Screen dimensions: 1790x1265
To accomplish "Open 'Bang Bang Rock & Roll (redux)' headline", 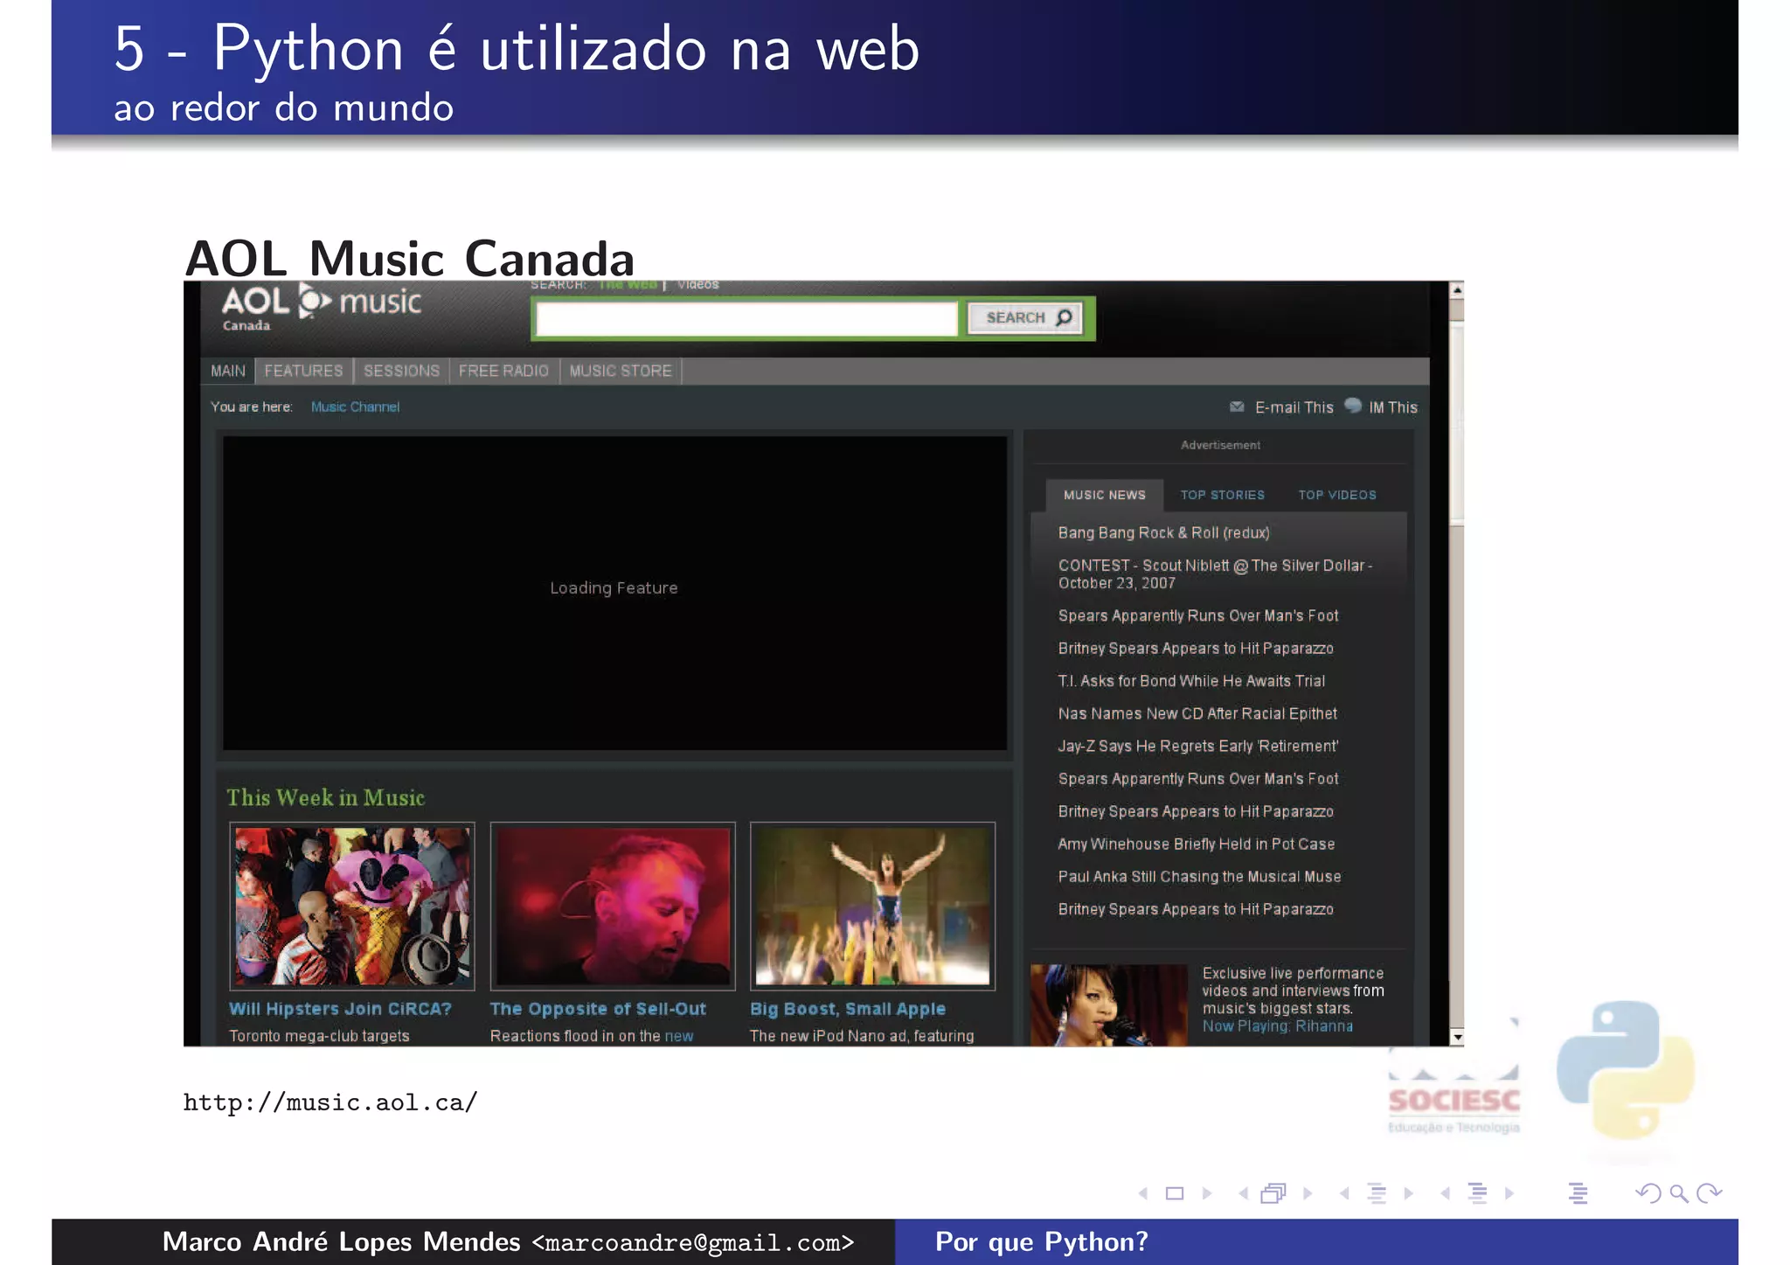I will [x=1163, y=532].
